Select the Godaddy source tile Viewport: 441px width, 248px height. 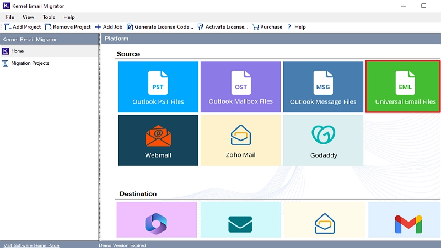point(323,141)
